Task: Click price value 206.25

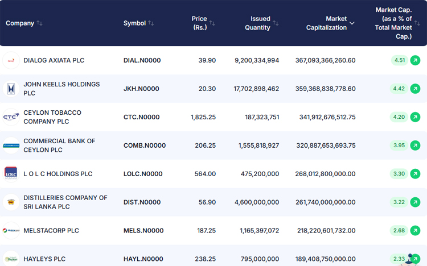Action: [206, 146]
